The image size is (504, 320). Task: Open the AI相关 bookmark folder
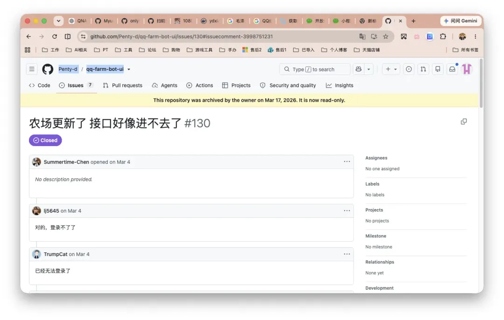pyautogui.click(x=77, y=50)
